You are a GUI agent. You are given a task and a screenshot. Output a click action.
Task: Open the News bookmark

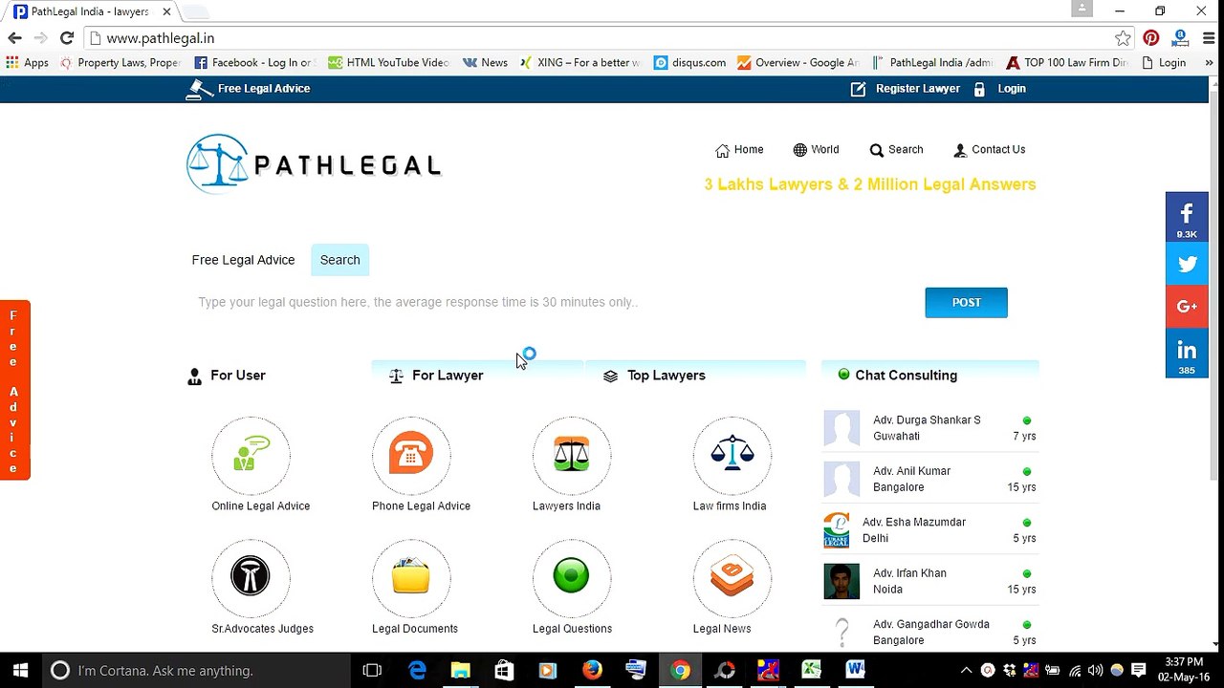[x=485, y=63]
